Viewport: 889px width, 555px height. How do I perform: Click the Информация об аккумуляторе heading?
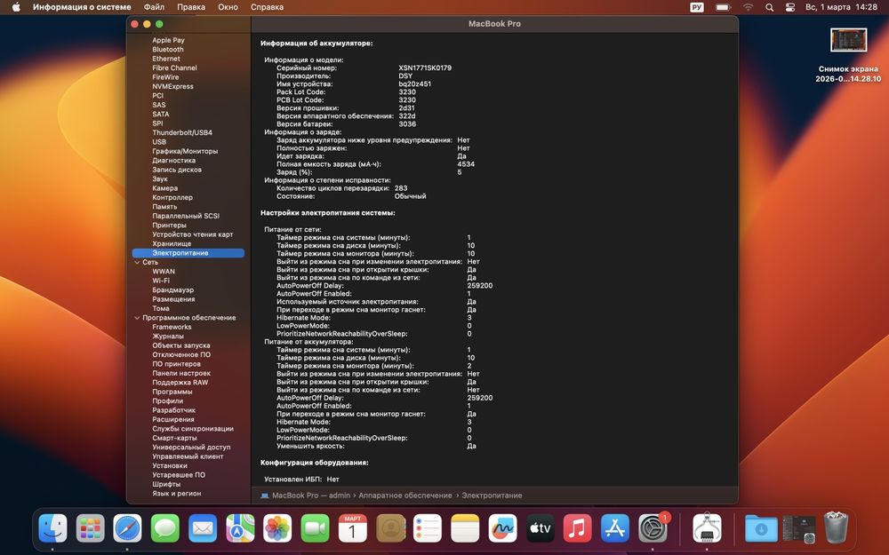coord(316,43)
